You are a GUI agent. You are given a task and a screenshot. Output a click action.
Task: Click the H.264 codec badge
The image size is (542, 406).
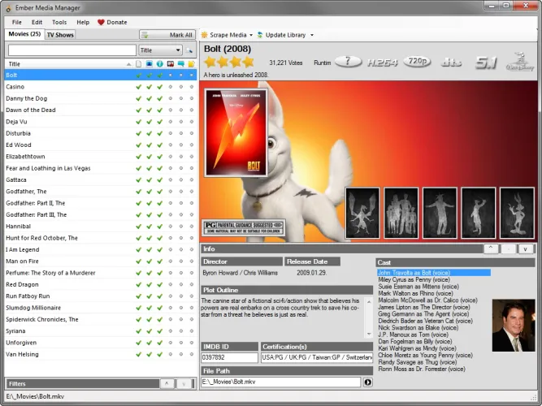coord(383,61)
